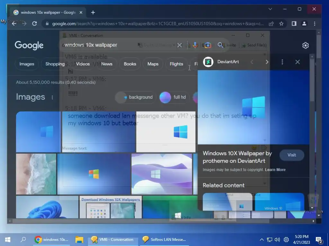Image resolution: width=329 pixels, height=246 pixels.
Task: Switch to the Flights filter
Action: [176, 64]
